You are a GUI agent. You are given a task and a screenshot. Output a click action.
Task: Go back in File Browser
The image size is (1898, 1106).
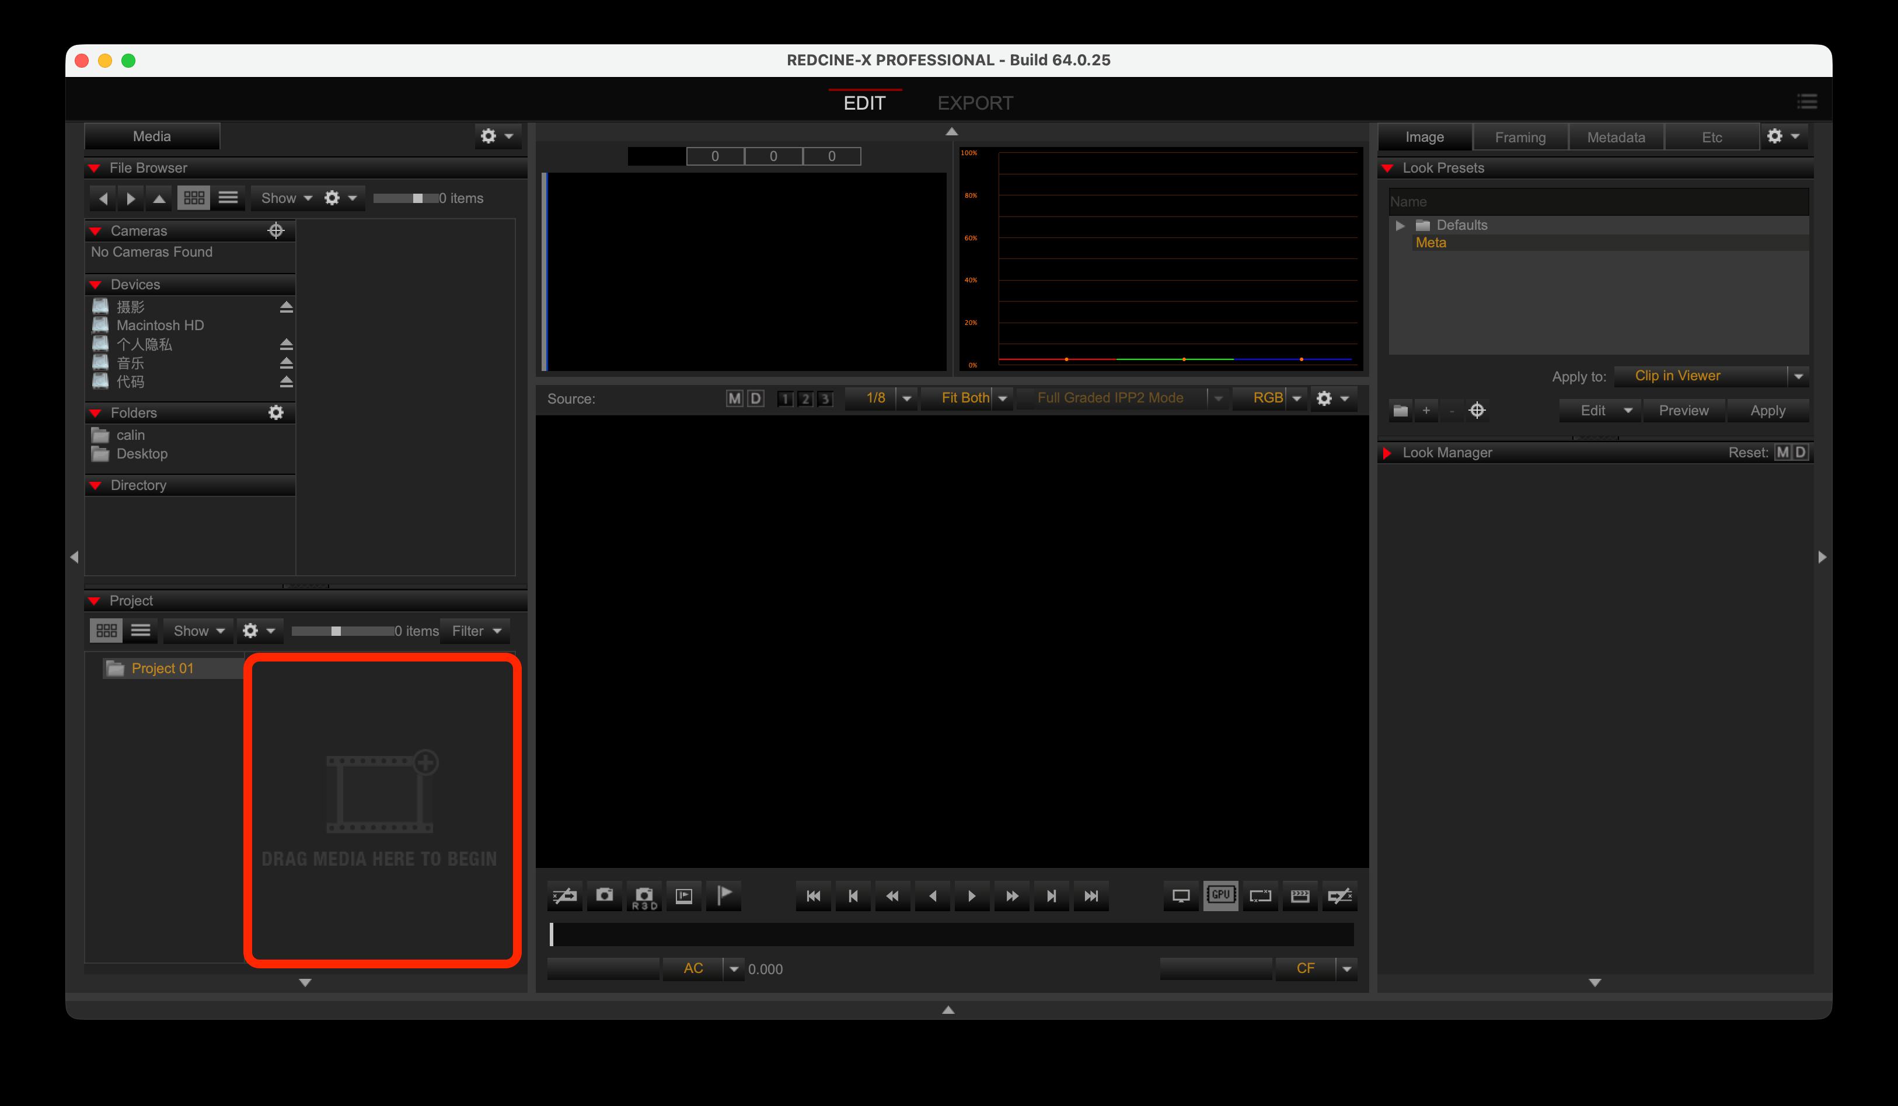[103, 198]
